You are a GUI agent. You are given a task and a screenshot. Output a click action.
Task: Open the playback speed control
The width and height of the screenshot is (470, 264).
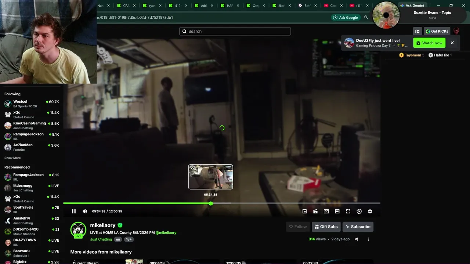[359, 211]
